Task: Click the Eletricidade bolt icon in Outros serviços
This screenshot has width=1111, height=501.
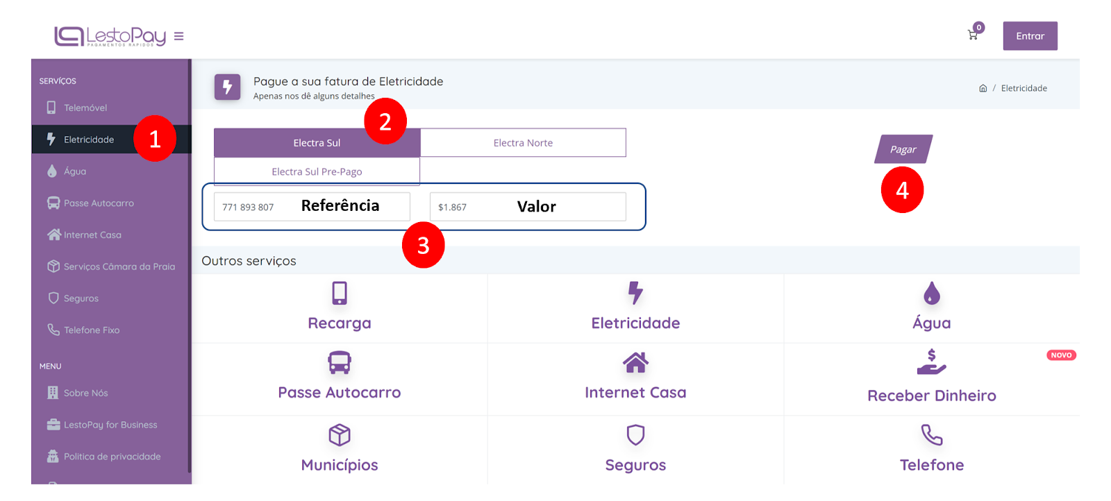Action: [635, 293]
